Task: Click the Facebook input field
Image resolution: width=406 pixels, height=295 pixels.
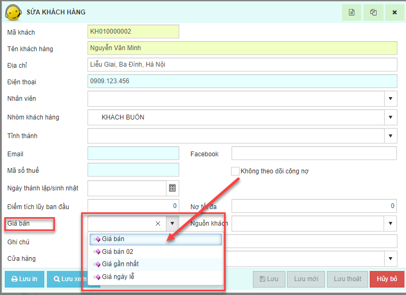Action: (x=314, y=154)
